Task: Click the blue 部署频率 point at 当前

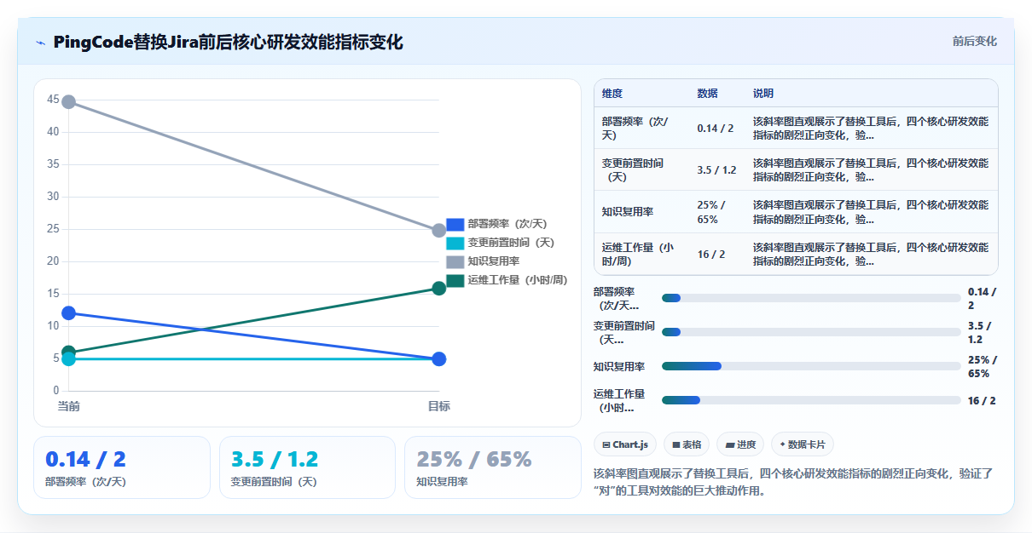Action: click(69, 313)
